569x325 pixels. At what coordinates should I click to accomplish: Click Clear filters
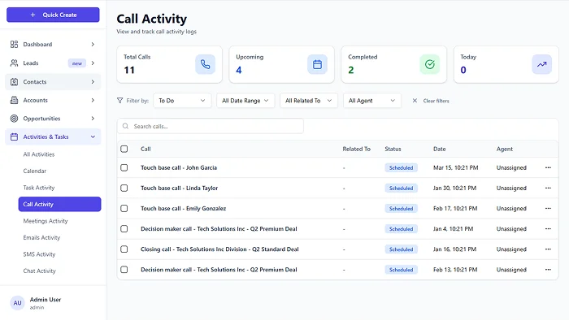coord(431,101)
